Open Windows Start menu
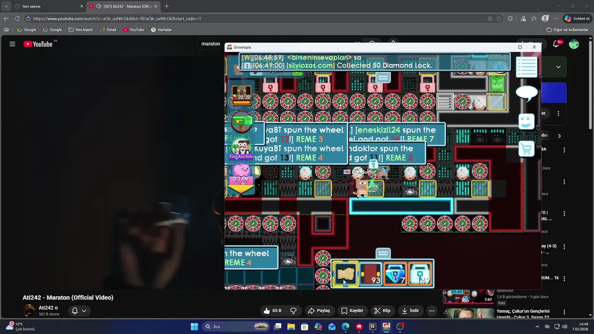The height and width of the screenshot is (334, 594). (x=194, y=327)
